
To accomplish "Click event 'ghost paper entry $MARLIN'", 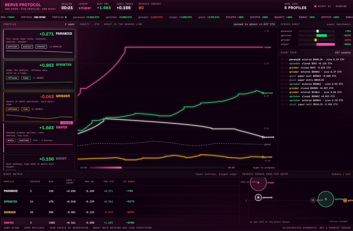I will [x=302, y=80].
